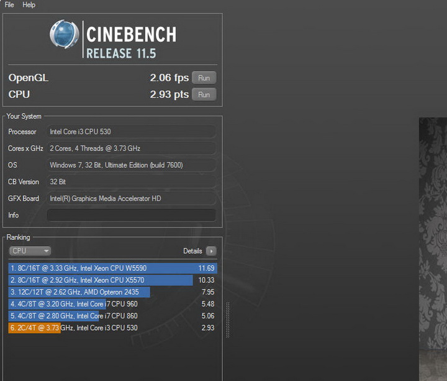
Task: Click the 2.93 pts CPU score
Action: pyautogui.click(x=169, y=94)
